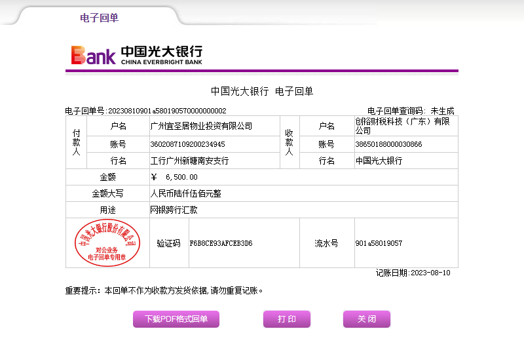
Task: Click the 用途 label cell
Action: [x=107, y=210]
